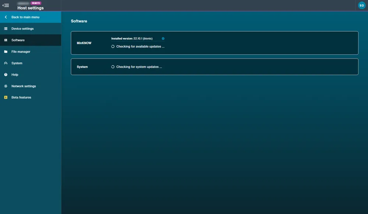Click the Help question mark icon

6,75
